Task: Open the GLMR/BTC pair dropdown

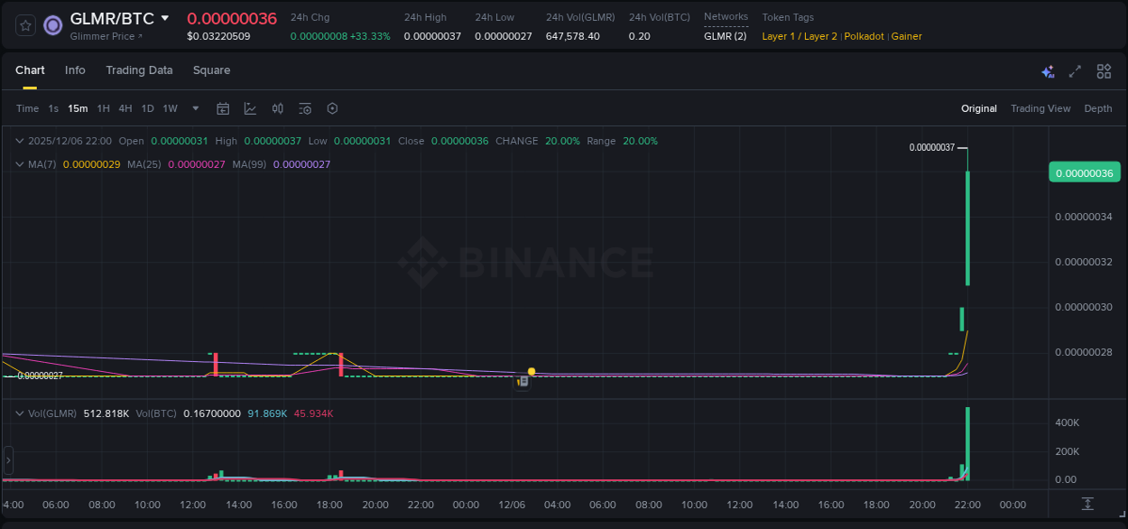Action: (x=166, y=17)
